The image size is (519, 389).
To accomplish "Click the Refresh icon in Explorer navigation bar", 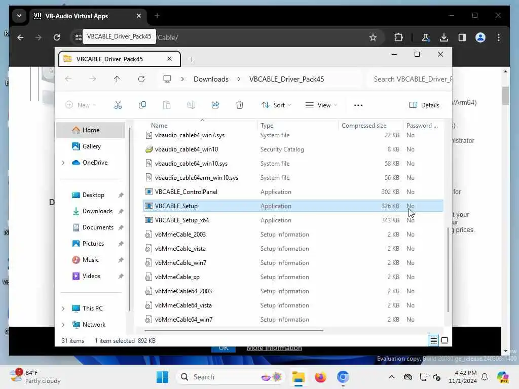I will coord(141,79).
